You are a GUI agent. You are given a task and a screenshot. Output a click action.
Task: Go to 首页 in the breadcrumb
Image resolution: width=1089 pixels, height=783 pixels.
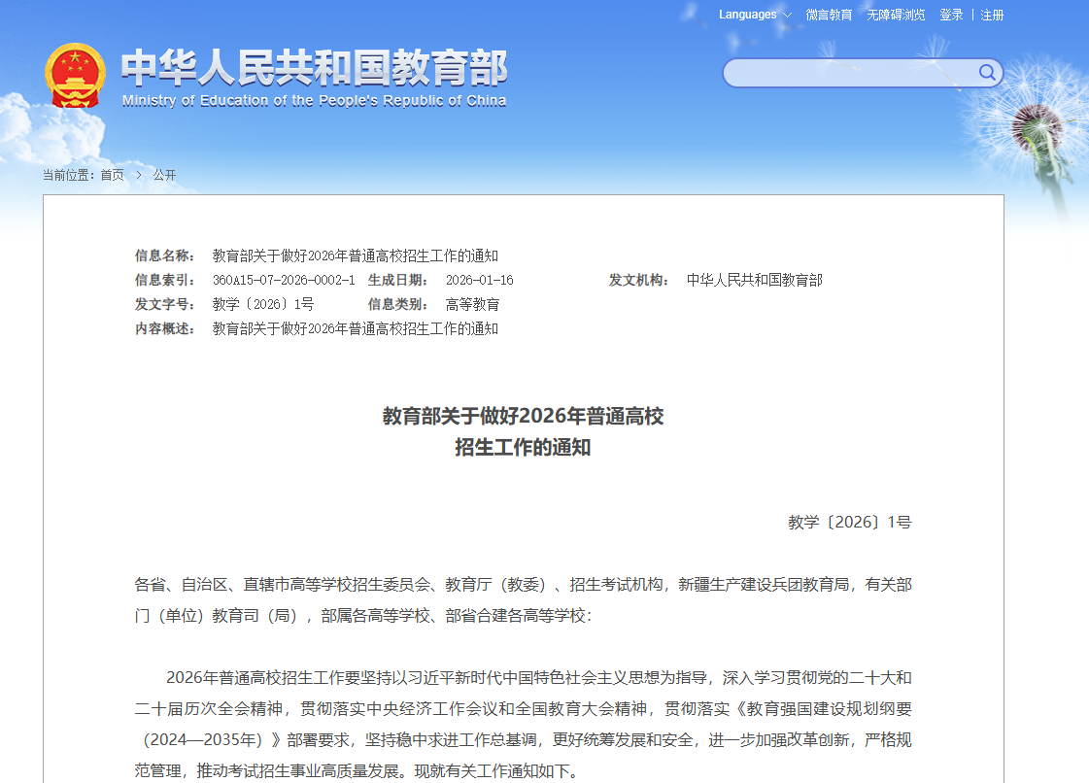click(x=112, y=175)
